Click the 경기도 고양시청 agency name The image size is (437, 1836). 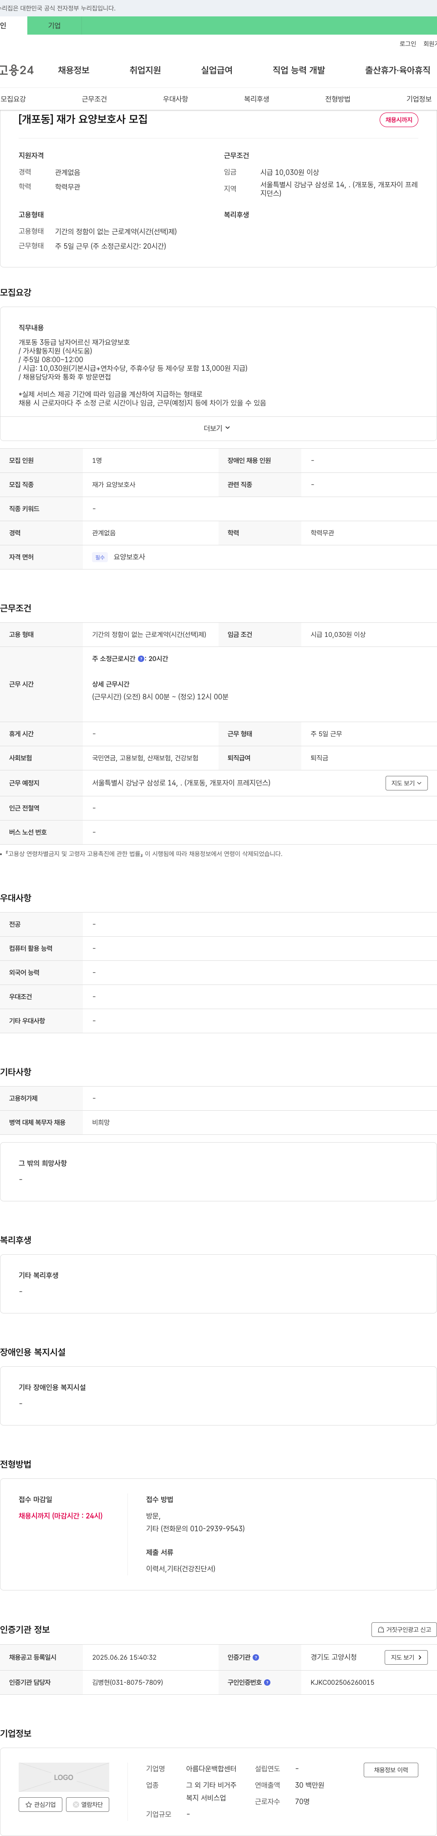(x=334, y=1657)
